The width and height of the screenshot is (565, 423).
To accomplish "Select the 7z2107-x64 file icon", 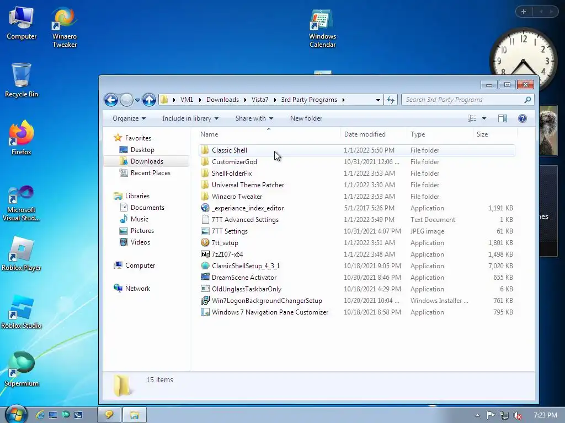I will coord(205,254).
